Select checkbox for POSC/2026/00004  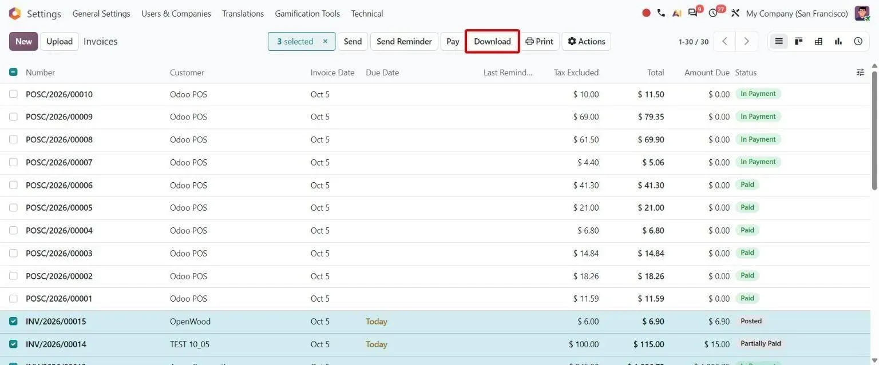click(x=13, y=230)
